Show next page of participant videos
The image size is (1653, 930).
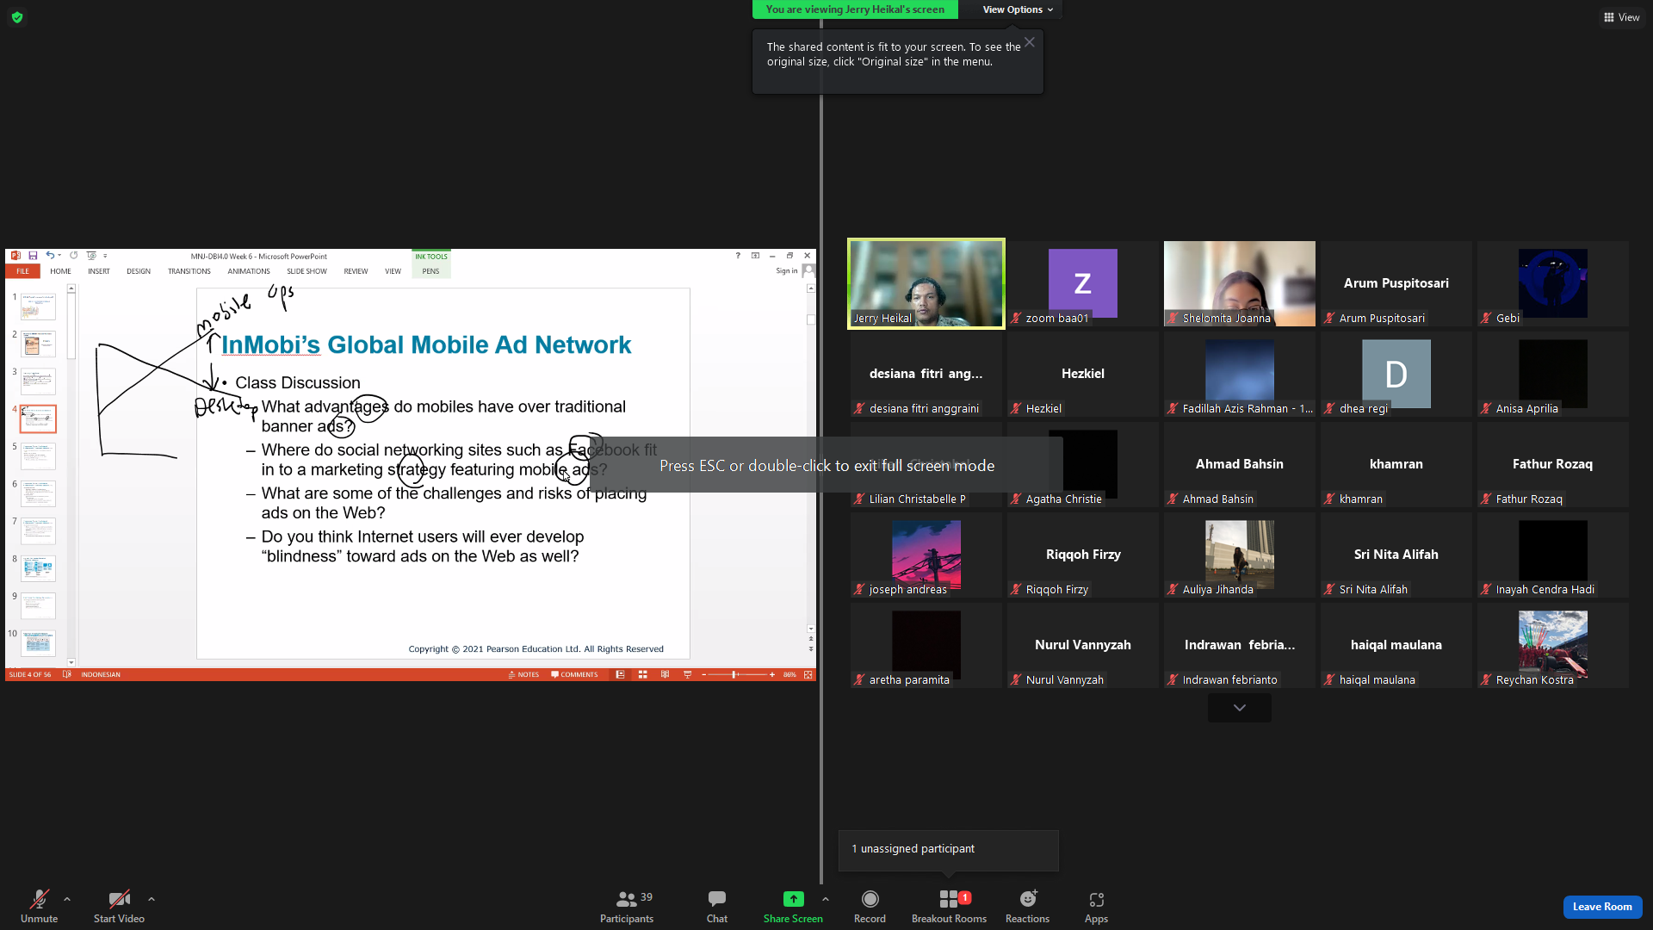tap(1240, 708)
